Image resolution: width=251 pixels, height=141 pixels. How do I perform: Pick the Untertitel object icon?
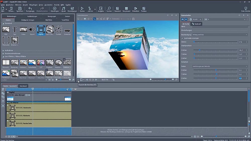tap(67, 31)
